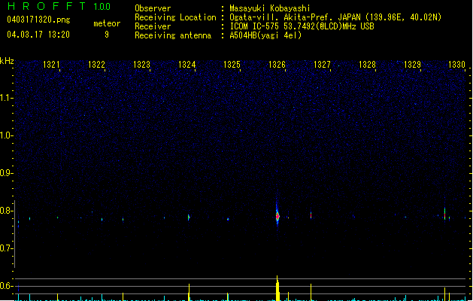473x301 pixels.
Task: Click the 0.6 kHz frequency label
Action: pos(7,286)
